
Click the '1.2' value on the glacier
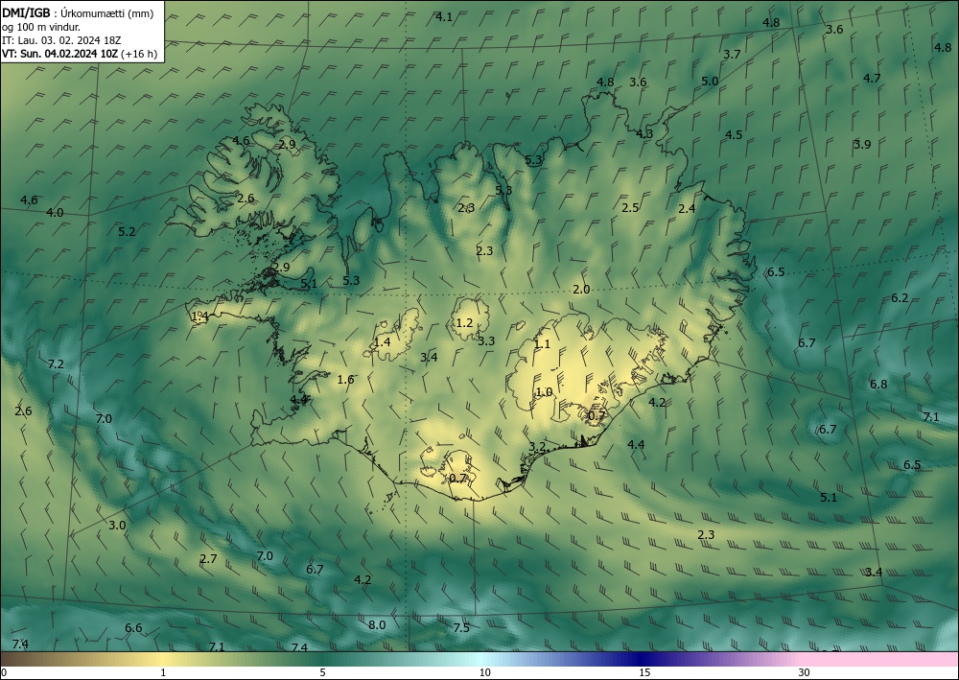(x=465, y=323)
